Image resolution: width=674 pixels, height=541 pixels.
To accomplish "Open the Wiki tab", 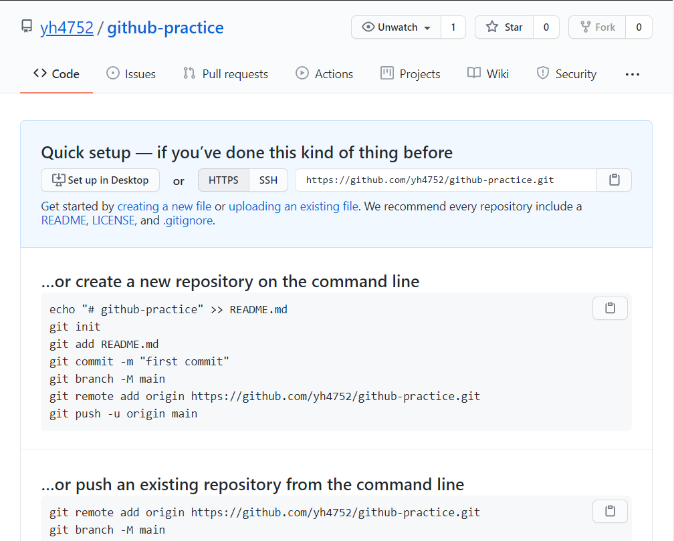I will tap(488, 74).
